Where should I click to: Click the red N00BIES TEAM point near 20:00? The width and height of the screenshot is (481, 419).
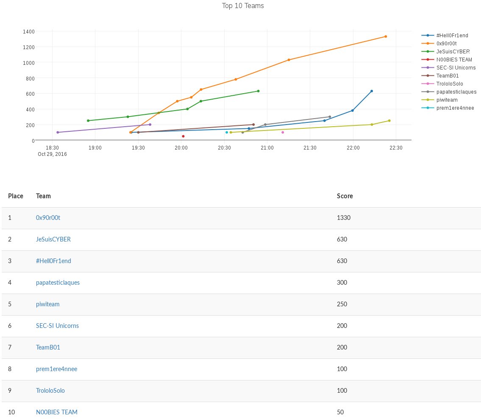point(183,136)
